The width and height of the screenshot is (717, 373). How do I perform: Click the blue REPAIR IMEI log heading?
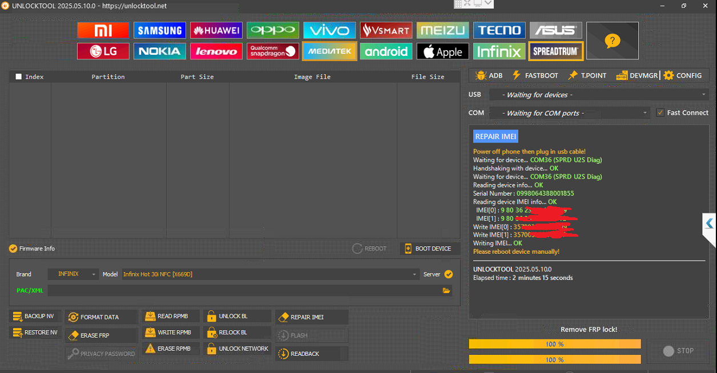496,136
